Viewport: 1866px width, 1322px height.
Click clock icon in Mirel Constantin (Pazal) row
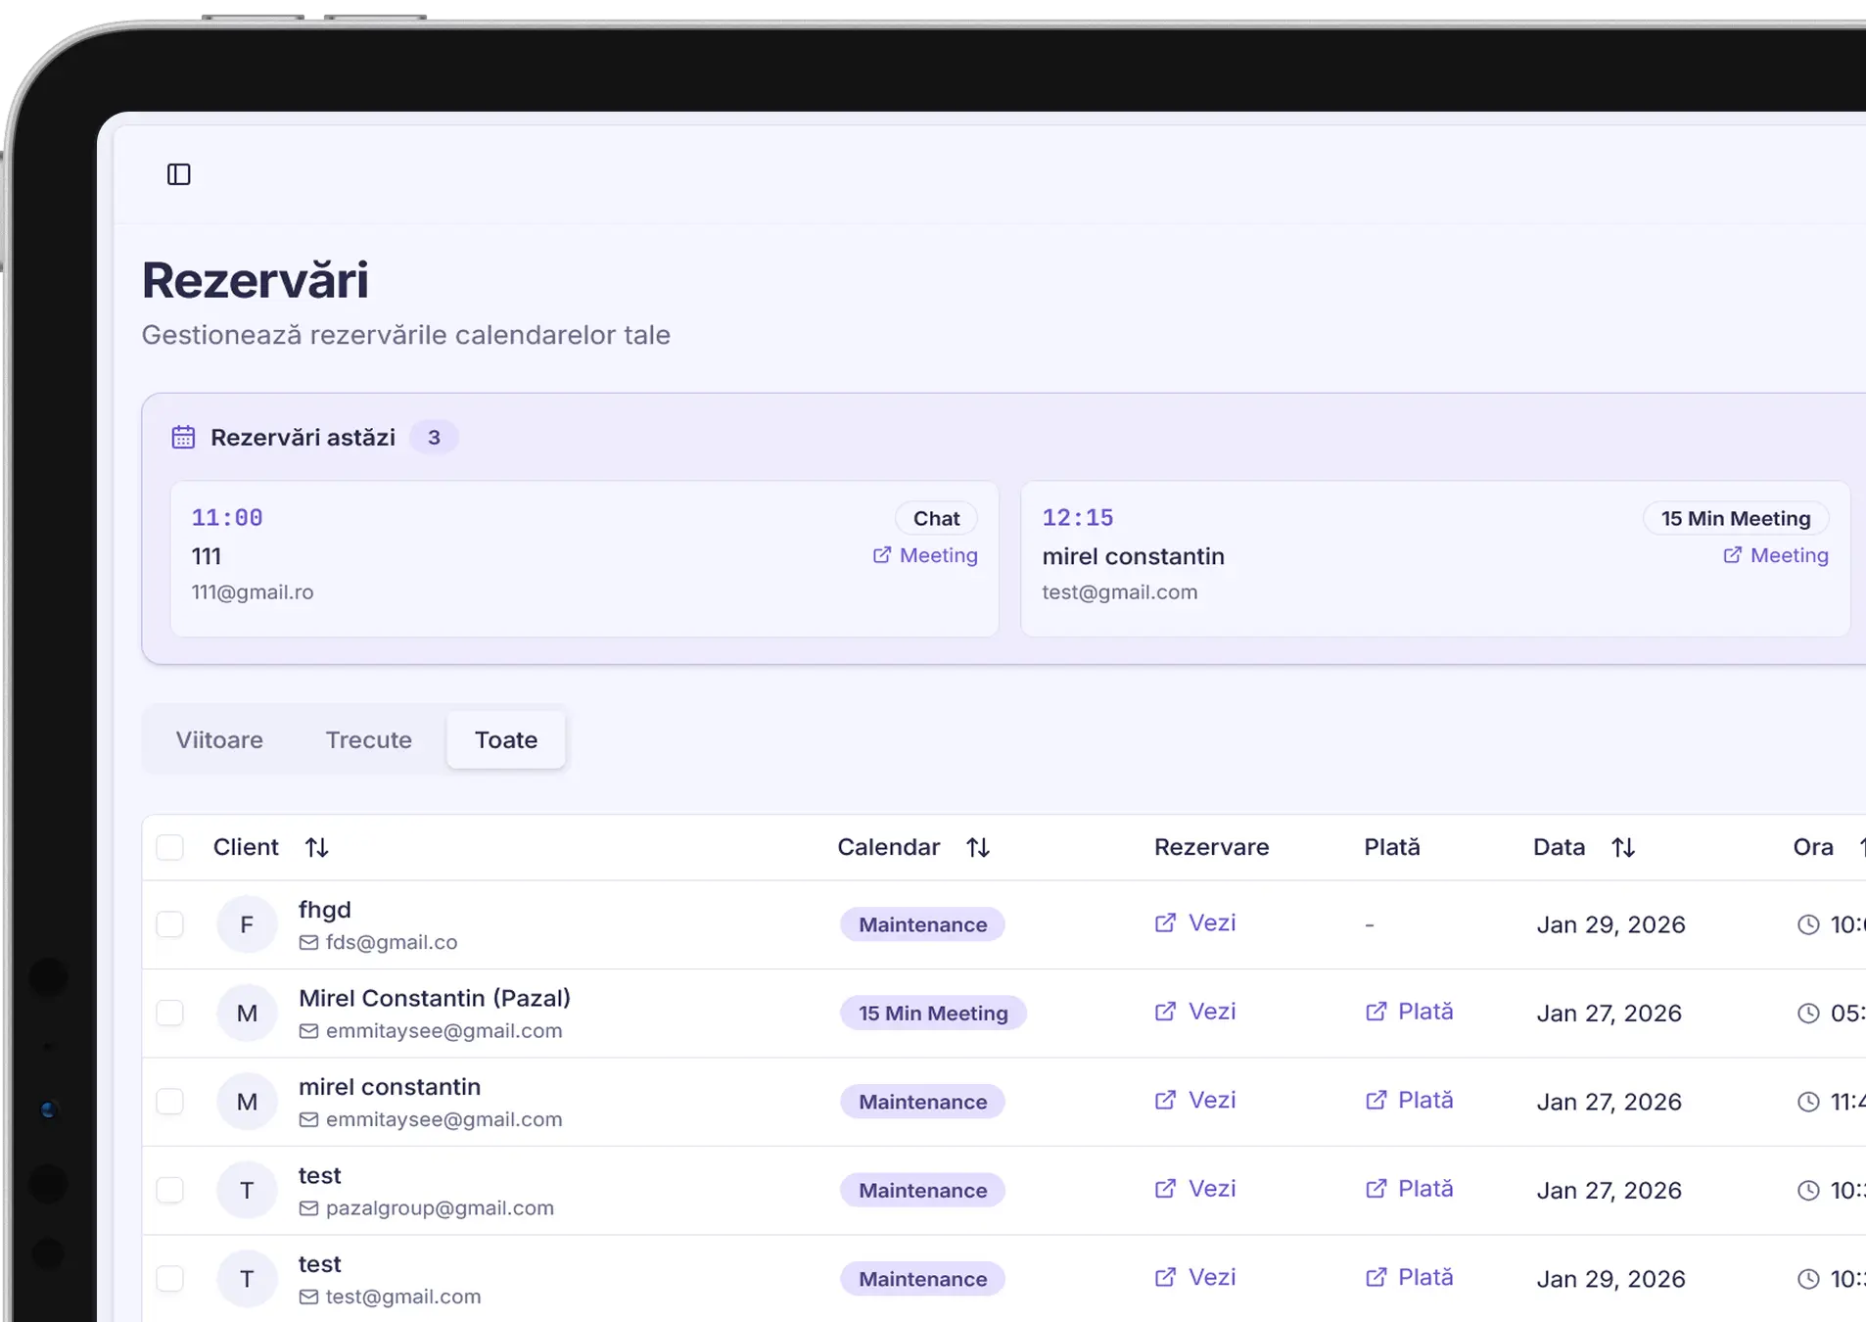pos(1808,1013)
